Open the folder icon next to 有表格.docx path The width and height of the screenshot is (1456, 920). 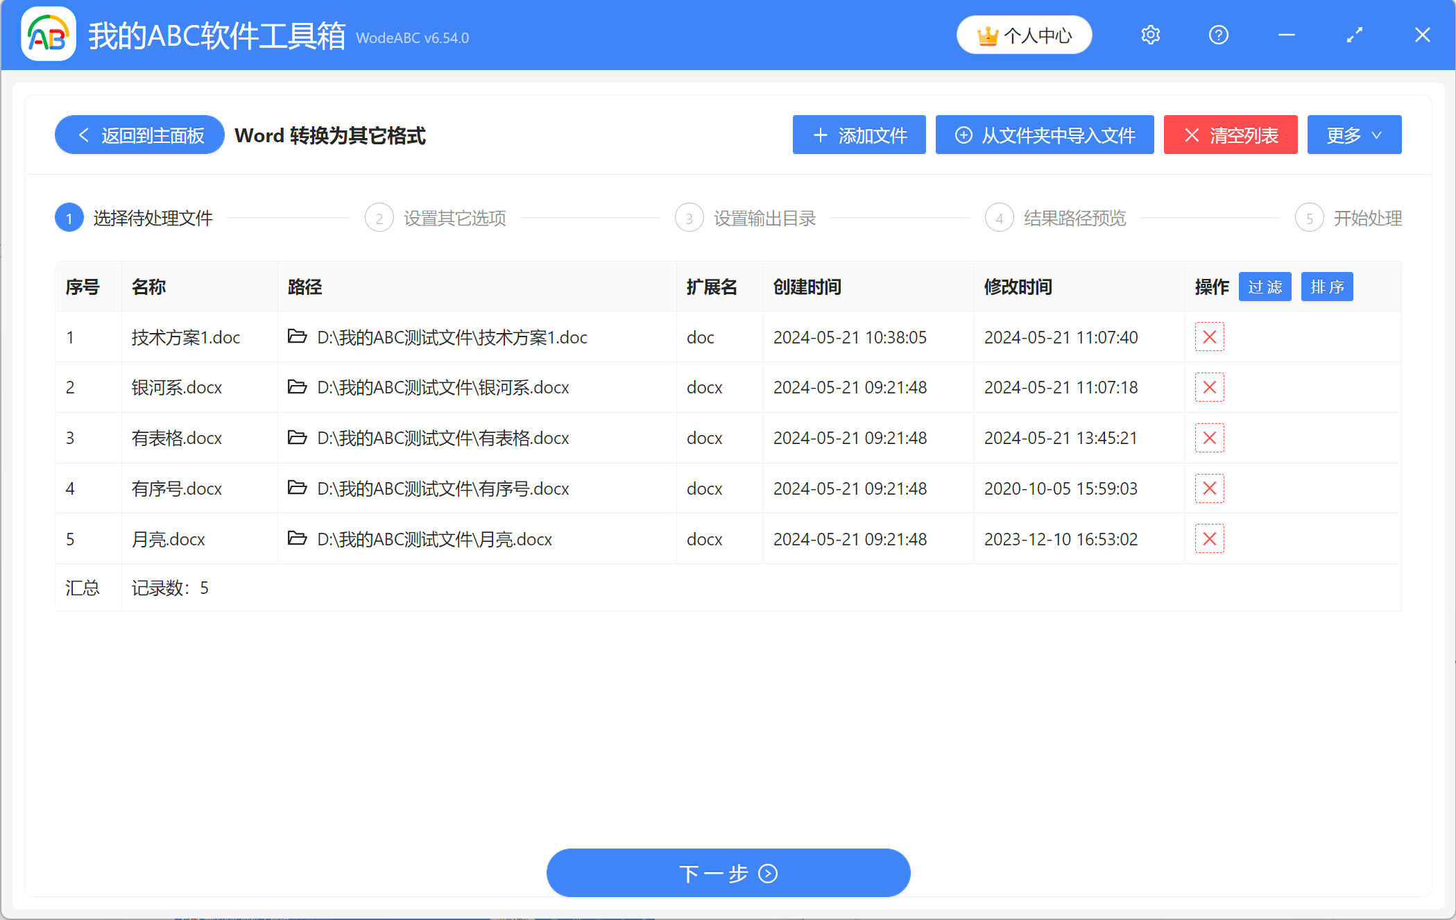[x=297, y=438]
